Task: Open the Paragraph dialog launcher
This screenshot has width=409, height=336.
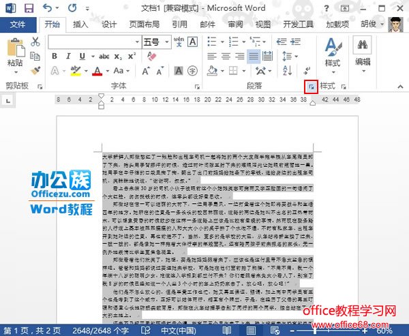Action: tap(312, 87)
